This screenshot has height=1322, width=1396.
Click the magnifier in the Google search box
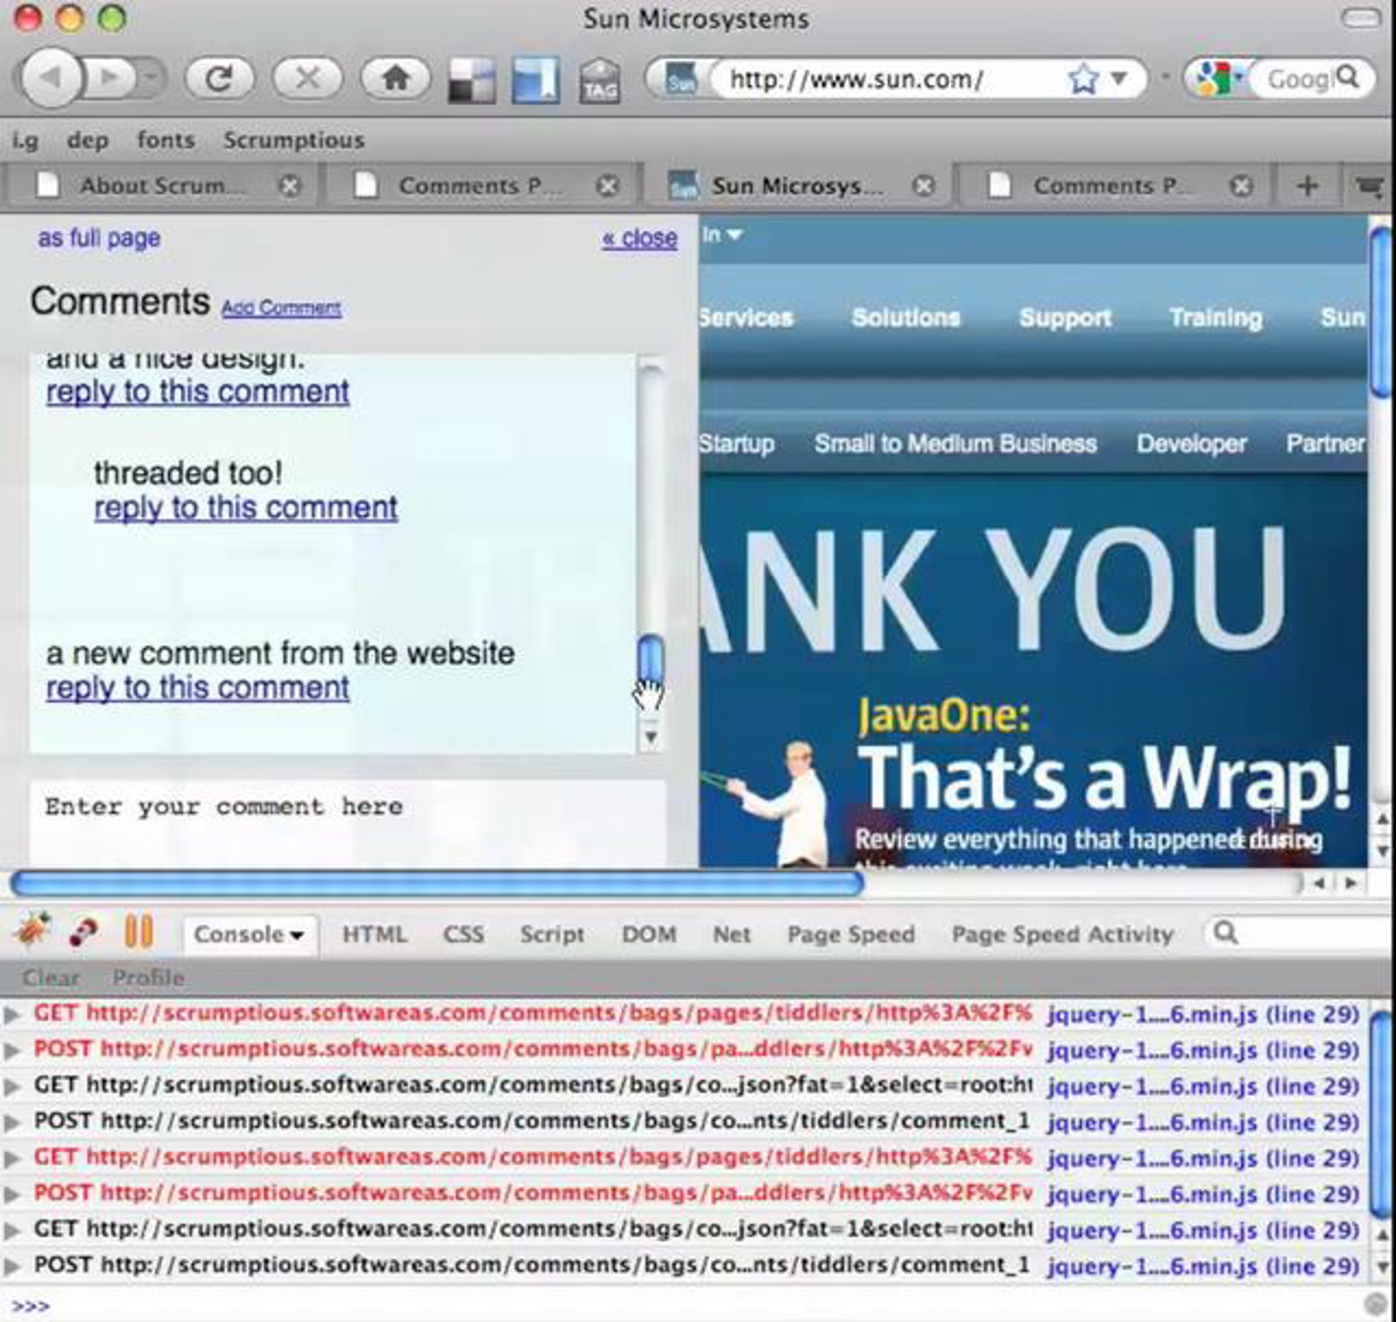point(1347,77)
